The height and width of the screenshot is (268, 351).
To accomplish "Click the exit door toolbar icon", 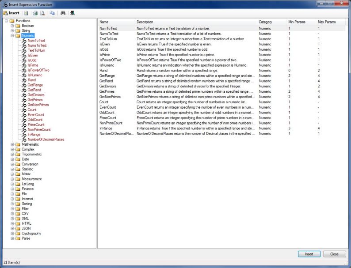I will 72,13.
